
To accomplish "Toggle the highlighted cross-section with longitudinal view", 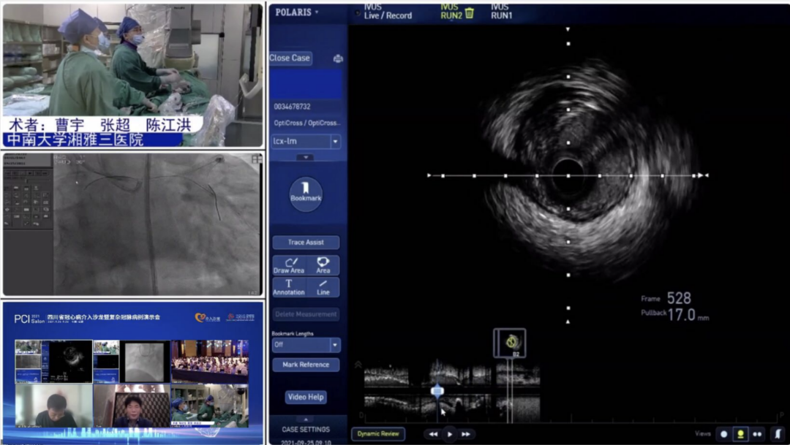I will click(740, 433).
